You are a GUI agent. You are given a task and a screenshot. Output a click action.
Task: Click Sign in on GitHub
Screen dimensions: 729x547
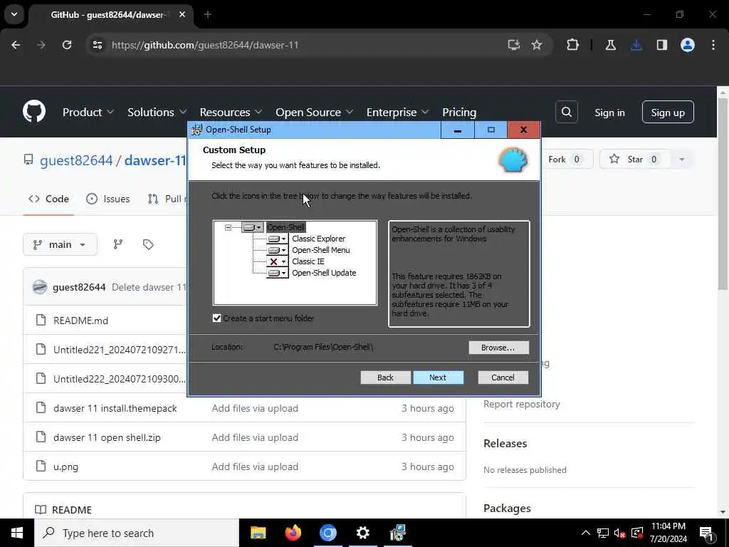[x=609, y=113]
